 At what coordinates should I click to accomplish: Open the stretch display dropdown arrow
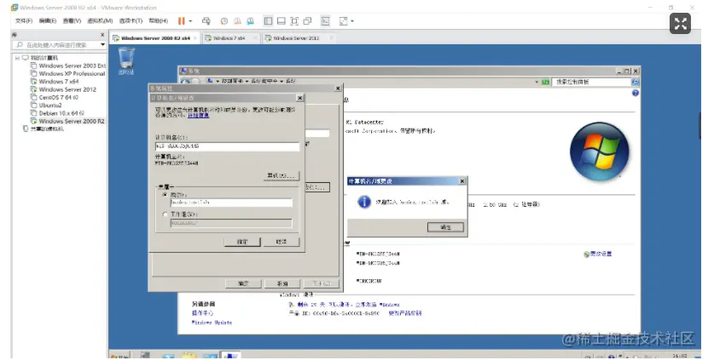pyautogui.click(x=352, y=21)
